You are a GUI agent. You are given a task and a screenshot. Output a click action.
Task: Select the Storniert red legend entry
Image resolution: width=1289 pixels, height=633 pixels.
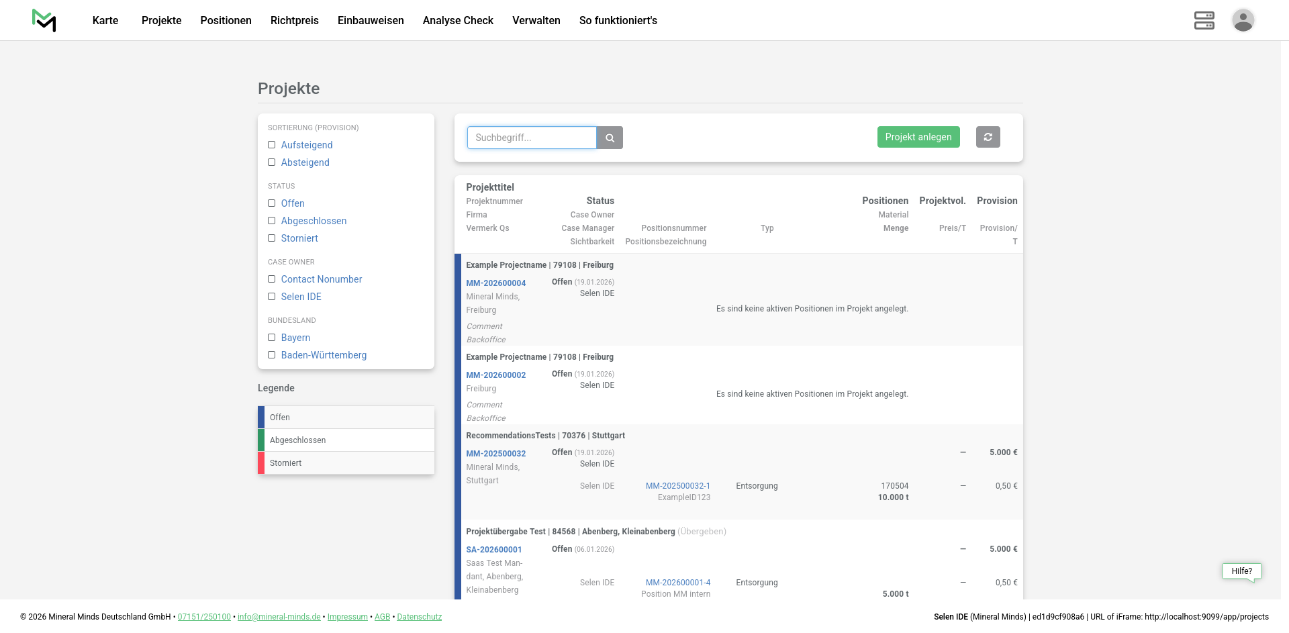coord(346,463)
